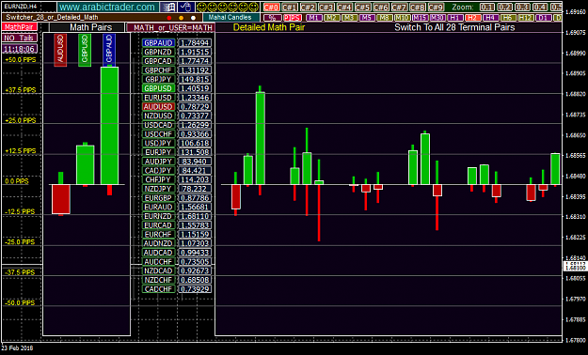
Task: Switch to H1 timeframe
Action: pos(454,18)
